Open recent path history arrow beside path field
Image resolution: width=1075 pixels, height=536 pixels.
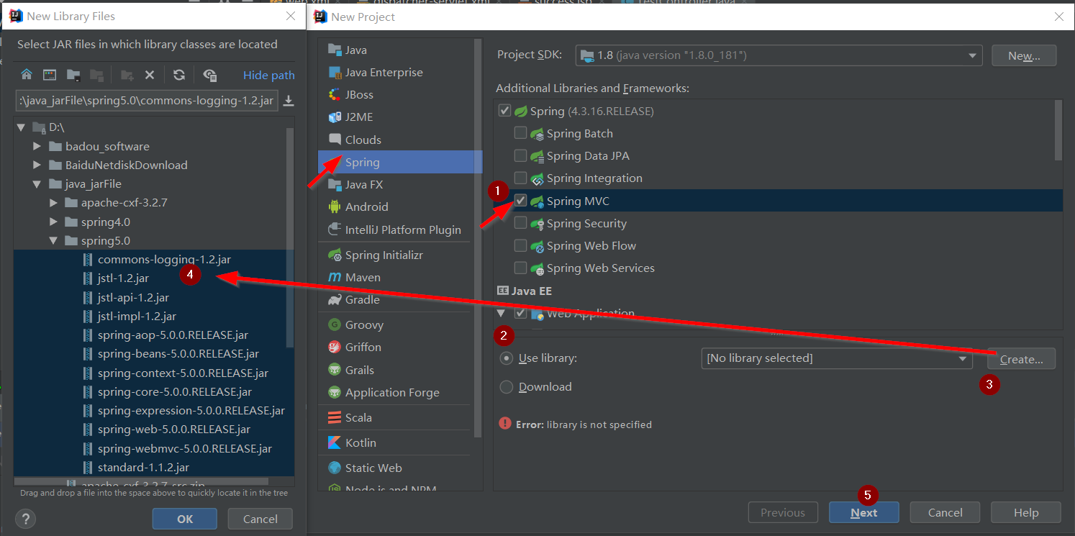[289, 101]
